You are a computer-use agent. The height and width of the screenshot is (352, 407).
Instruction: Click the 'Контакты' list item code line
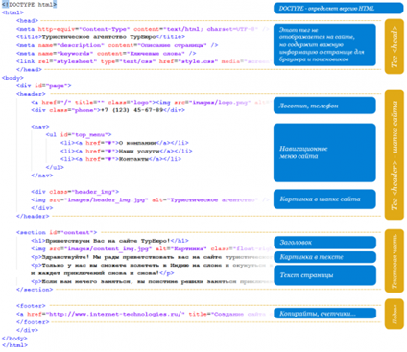121,159
